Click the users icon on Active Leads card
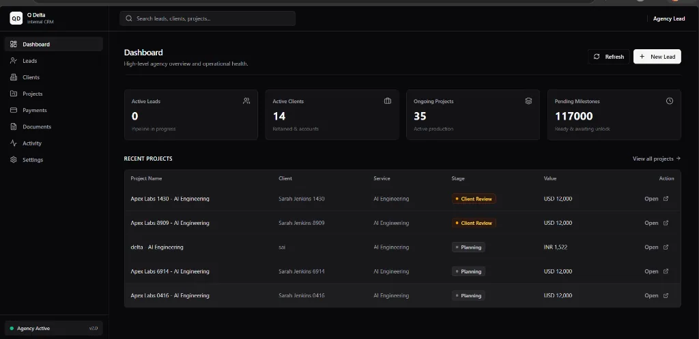The image size is (699, 339). coord(246,100)
